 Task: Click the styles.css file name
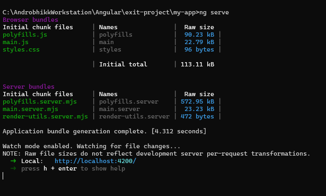(21, 49)
